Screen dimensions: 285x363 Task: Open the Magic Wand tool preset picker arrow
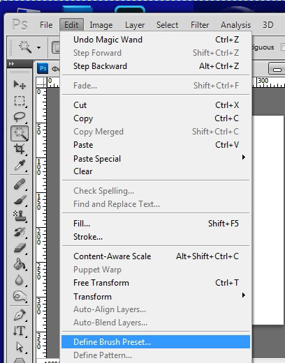(x=38, y=47)
